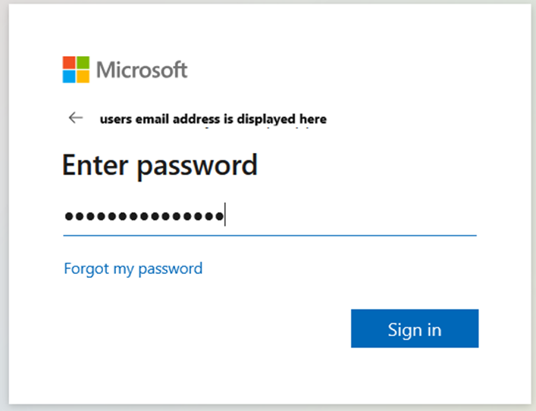Viewport: 536px width, 411px height.
Task: Click the green square of the logo
Action: [x=83, y=63]
